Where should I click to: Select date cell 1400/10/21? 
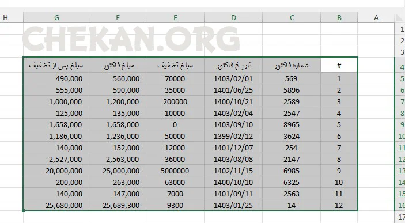pyautogui.click(x=233, y=101)
